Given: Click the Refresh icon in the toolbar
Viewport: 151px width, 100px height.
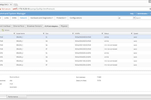Looking at the screenshot, I should 3,30.
